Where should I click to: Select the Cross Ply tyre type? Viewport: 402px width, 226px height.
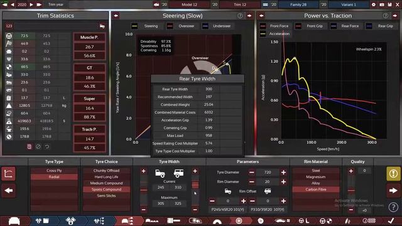pyautogui.click(x=54, y=170)
